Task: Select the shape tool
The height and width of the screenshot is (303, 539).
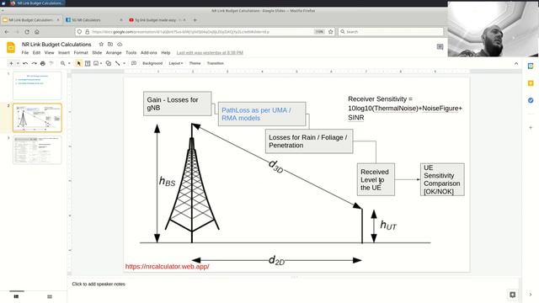Action: [109, 63]
